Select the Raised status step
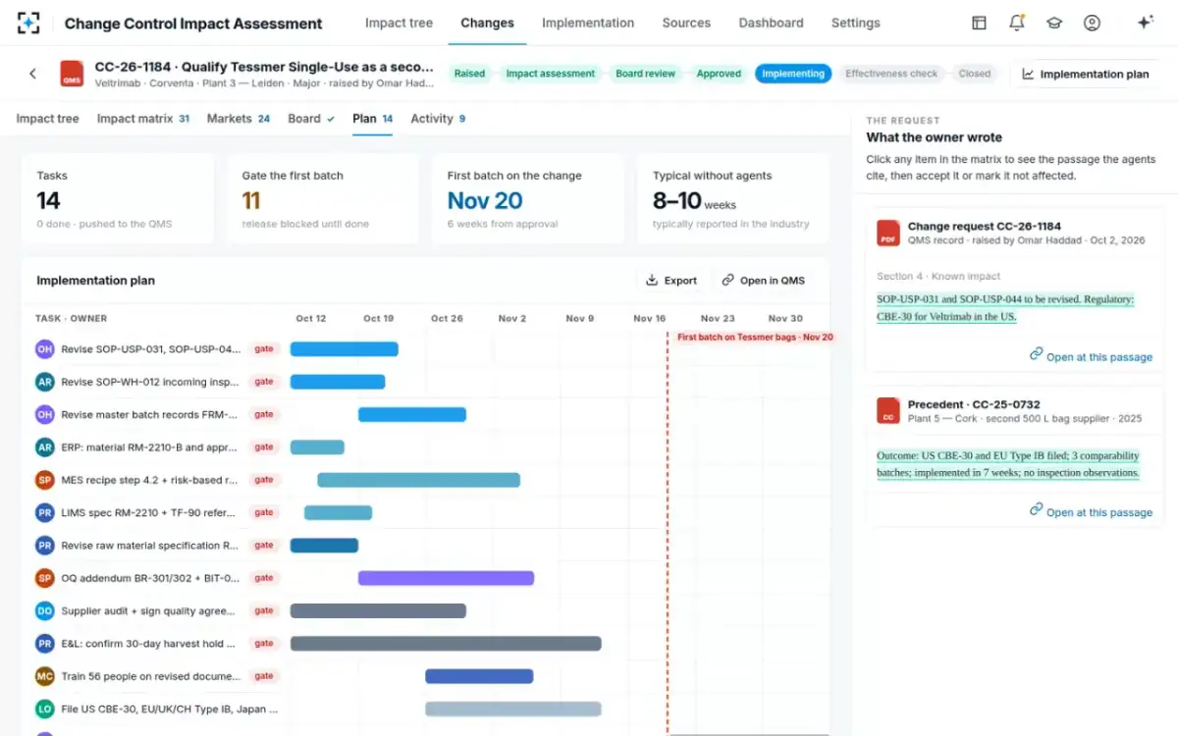Viewport: 1178px width, 736px height. tap(469, 74)
